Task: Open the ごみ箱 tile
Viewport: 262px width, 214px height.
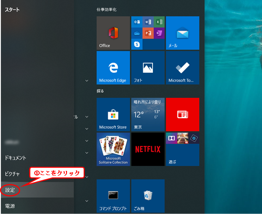Action: [x=148, y=196]
